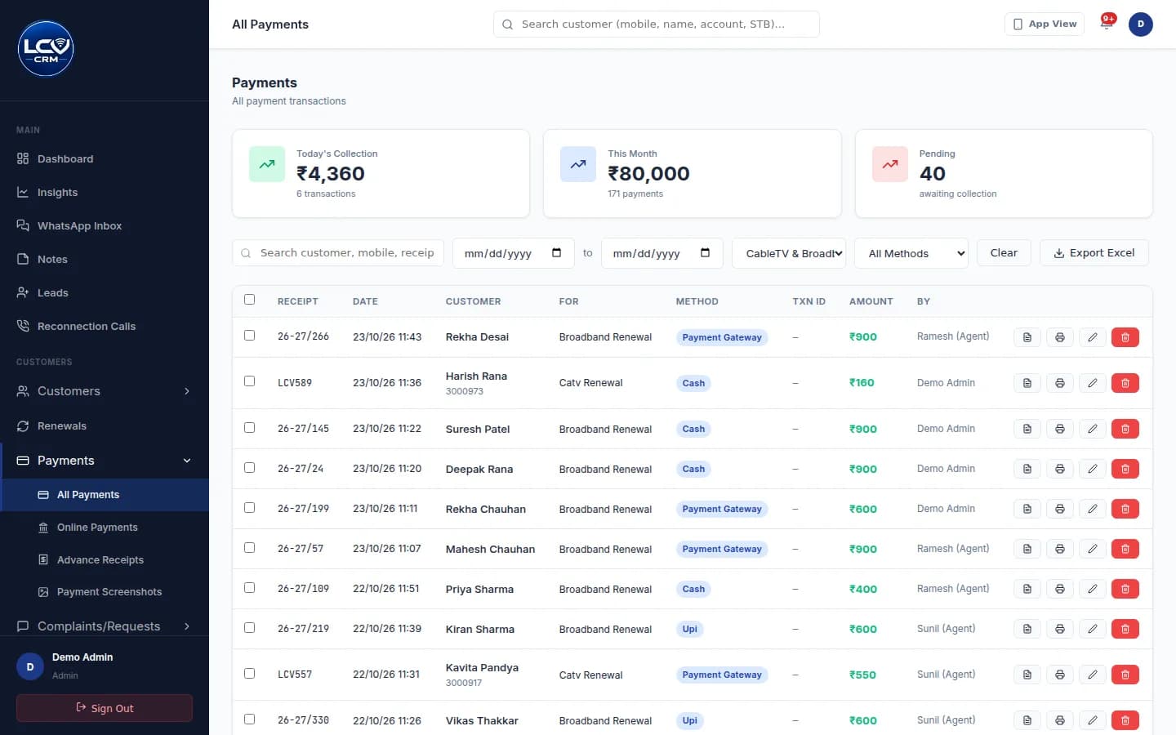
Task: Open the CableTV & Broadband filter dropdown
Action: 789,253
